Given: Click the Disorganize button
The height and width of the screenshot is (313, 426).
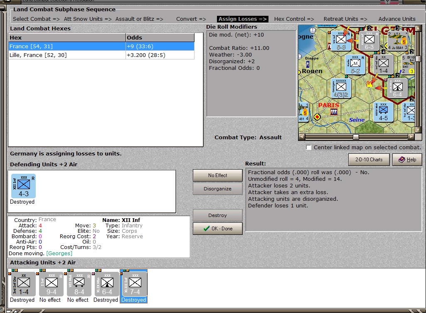Looking at the screenshot, I should click(218, 189).
